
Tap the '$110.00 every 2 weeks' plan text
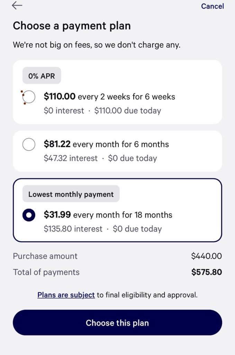pyautogui.click(x=109, y=96)
